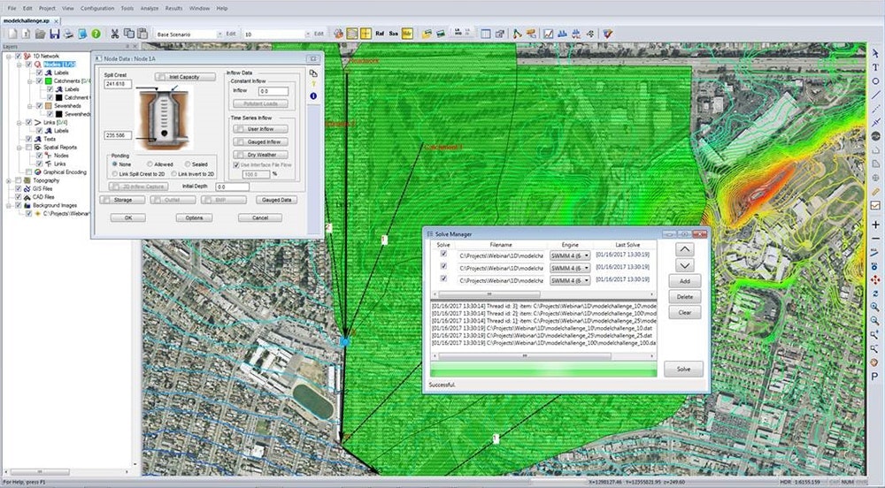The image size is (885, 488).
Task: Select the Allowed ponding radio button
Action: click(x=150, y=164)
